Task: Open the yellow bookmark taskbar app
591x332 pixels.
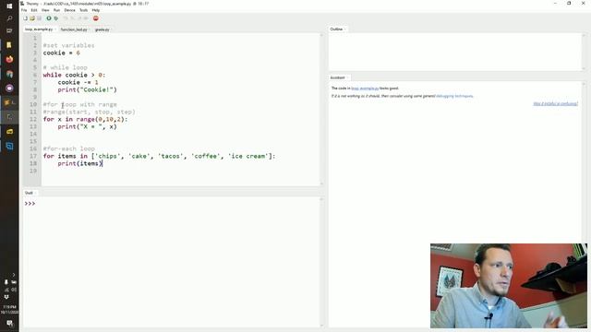Action: pyautogui.click(x=9, y=45)
